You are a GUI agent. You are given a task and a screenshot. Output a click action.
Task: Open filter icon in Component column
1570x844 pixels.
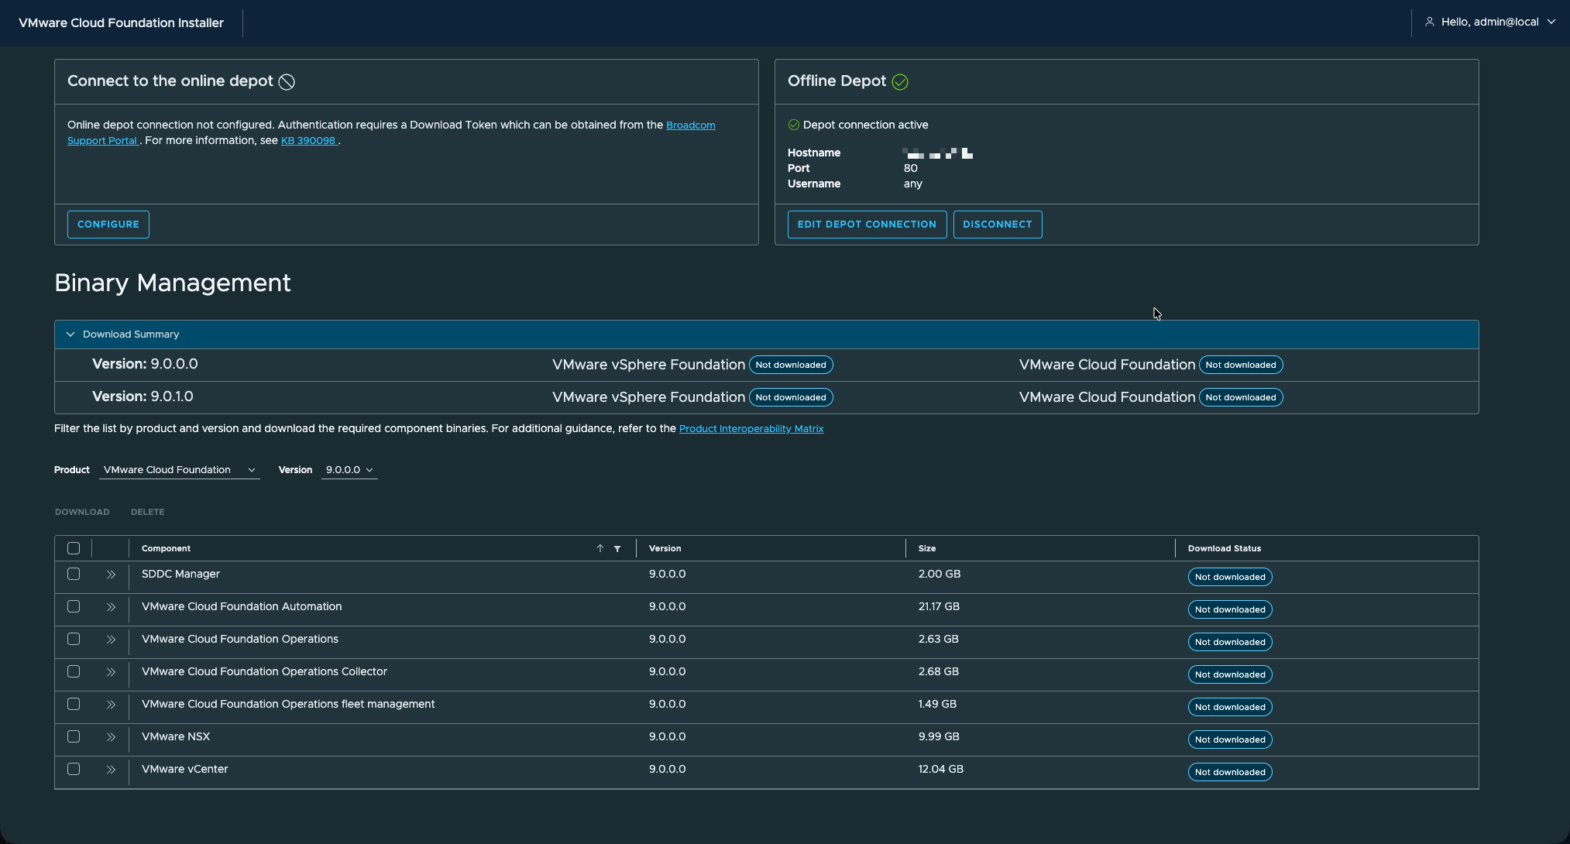[617, 548]
